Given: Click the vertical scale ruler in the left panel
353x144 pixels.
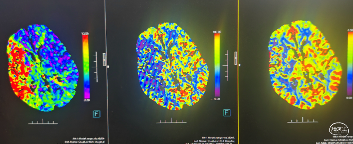Looking at the screenshot, I should click(94, 67).
